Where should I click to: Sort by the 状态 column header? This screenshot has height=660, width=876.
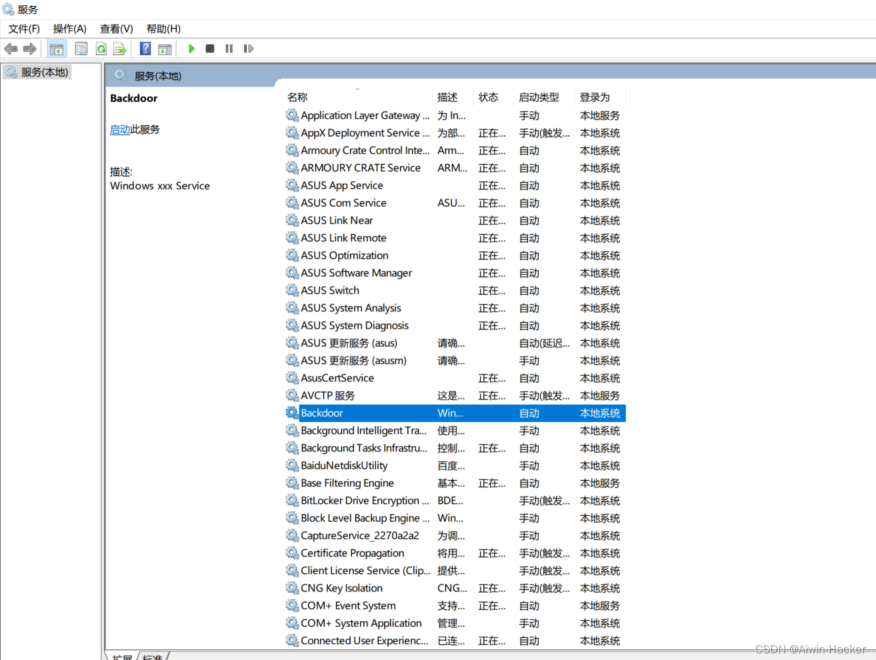coord(493,97)
